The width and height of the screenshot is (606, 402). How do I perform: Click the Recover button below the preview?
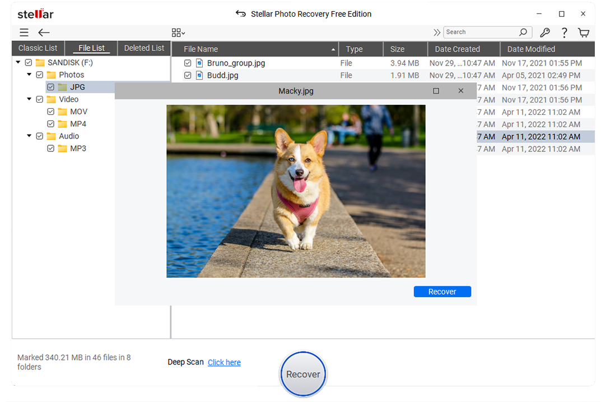[x=442, y=292]
